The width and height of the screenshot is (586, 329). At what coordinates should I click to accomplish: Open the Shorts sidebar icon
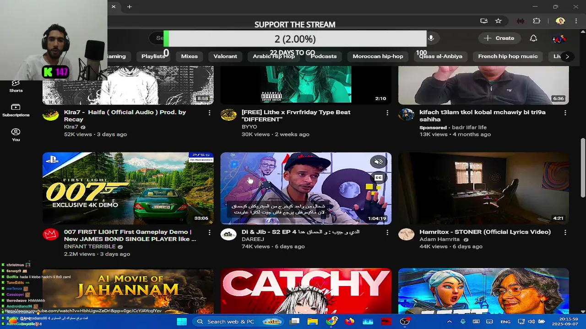click(16, 85)
